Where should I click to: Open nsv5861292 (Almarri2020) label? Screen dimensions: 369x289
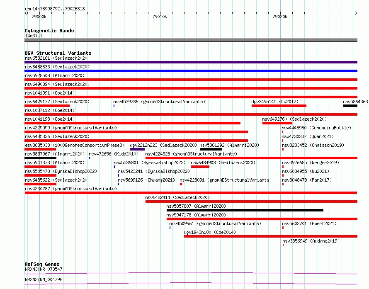click(229, 145)
